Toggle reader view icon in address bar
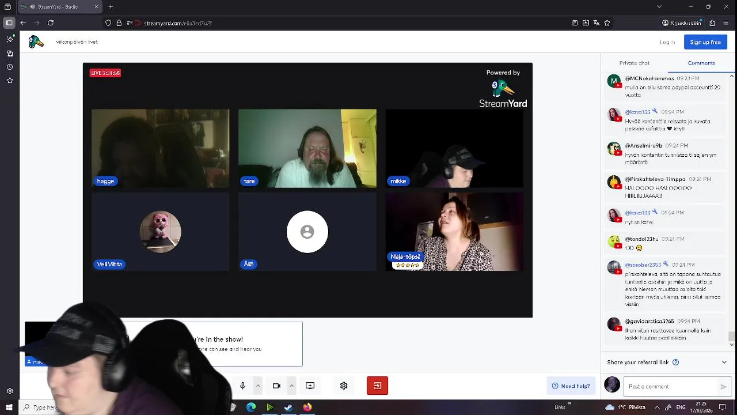737x415 pixels. 575,23
